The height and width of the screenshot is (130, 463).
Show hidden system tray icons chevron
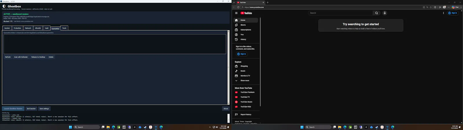(x=210, y=127)
